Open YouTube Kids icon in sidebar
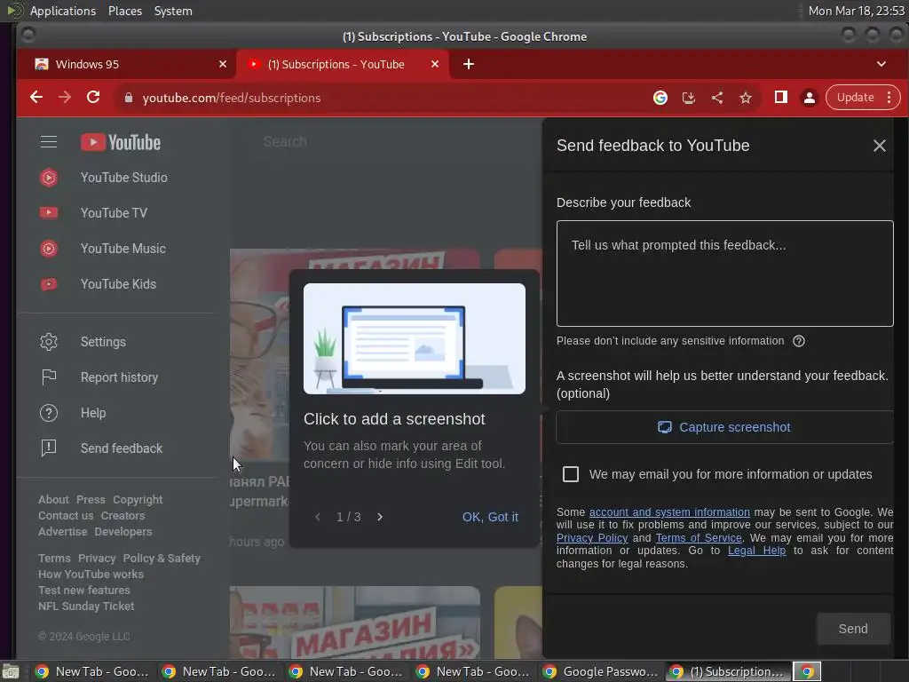Viewport: 909px width, 682px height. 49,283
